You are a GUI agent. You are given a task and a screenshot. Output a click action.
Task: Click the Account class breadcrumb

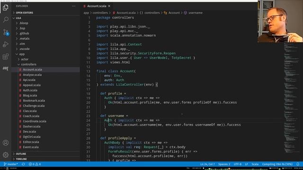[172, 13]
